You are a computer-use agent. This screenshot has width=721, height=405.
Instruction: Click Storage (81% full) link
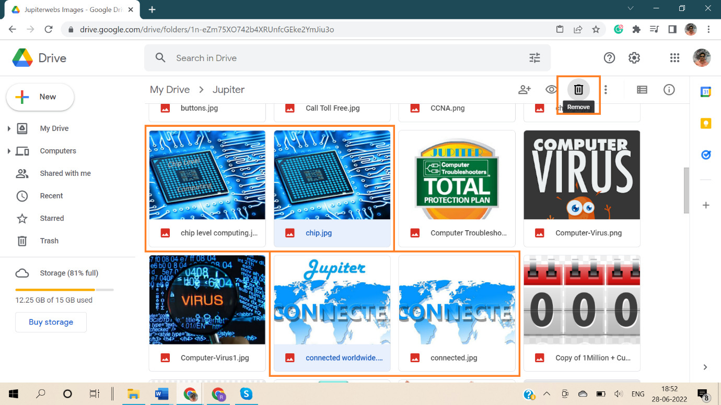pyautogui.click(x=69, y=273)
